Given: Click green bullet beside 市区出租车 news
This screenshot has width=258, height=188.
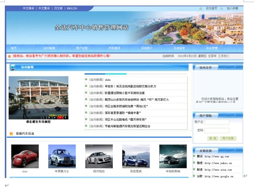Looking at the screenshot, I should click(86, 106).
